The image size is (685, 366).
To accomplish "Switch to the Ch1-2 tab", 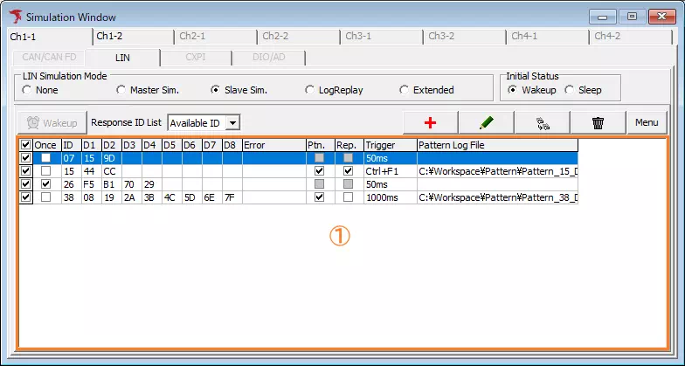I will pos(109,37).
